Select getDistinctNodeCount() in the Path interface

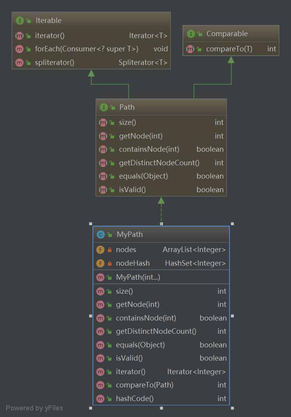(159, 163)
